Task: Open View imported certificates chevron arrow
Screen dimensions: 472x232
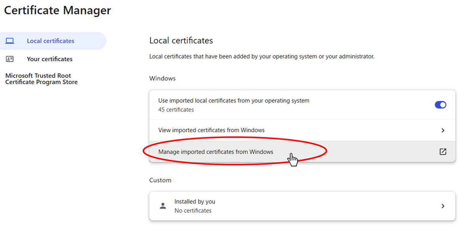Action: click(x=443, y=131)
